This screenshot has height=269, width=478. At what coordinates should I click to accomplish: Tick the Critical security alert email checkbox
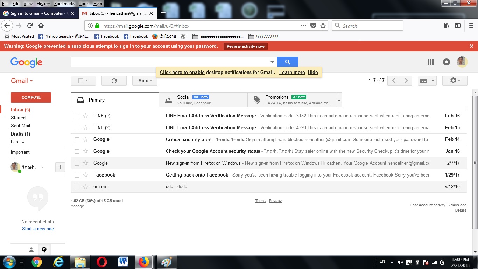(77, 139)
